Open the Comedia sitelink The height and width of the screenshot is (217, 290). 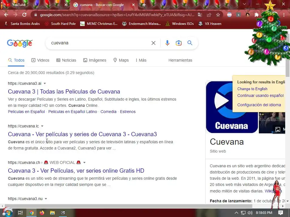[108, 112]
